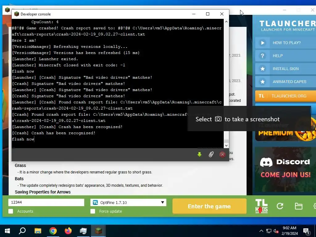Open Help in TLauncher sidebar
The height and width of the screenshot is (237, 316).
(x=285, y=56)
